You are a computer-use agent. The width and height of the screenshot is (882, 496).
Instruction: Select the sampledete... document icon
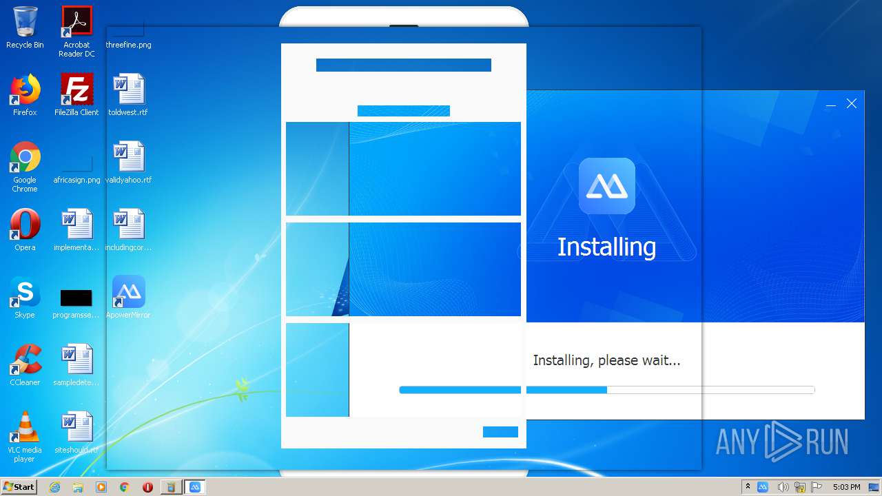pos(76,365)
